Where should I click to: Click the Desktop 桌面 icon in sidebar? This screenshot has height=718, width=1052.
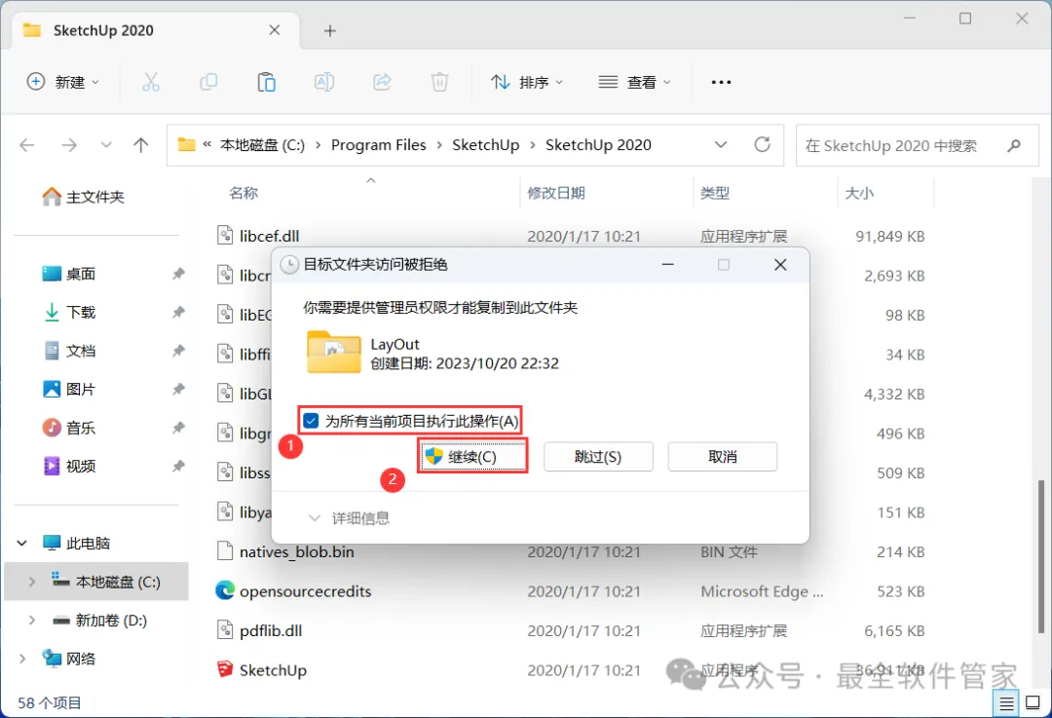click(52, 274)
